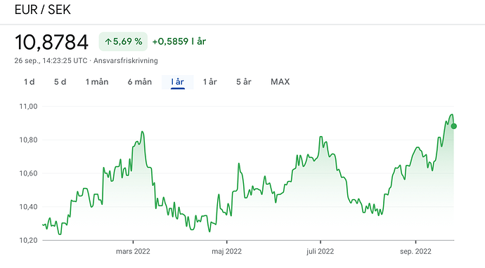Click the '26 sep., 14:23:25 UTC' timestamp

tap(51, 60)
